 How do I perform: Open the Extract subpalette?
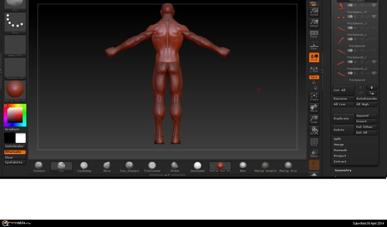pyautogui.click(x=340, y=161)
